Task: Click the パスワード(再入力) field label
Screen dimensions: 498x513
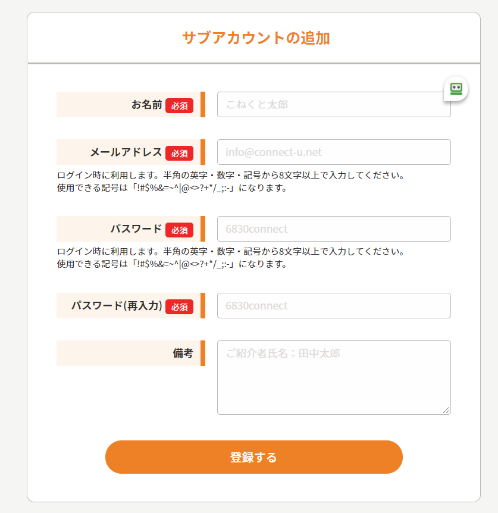Action: click(117, 306)
